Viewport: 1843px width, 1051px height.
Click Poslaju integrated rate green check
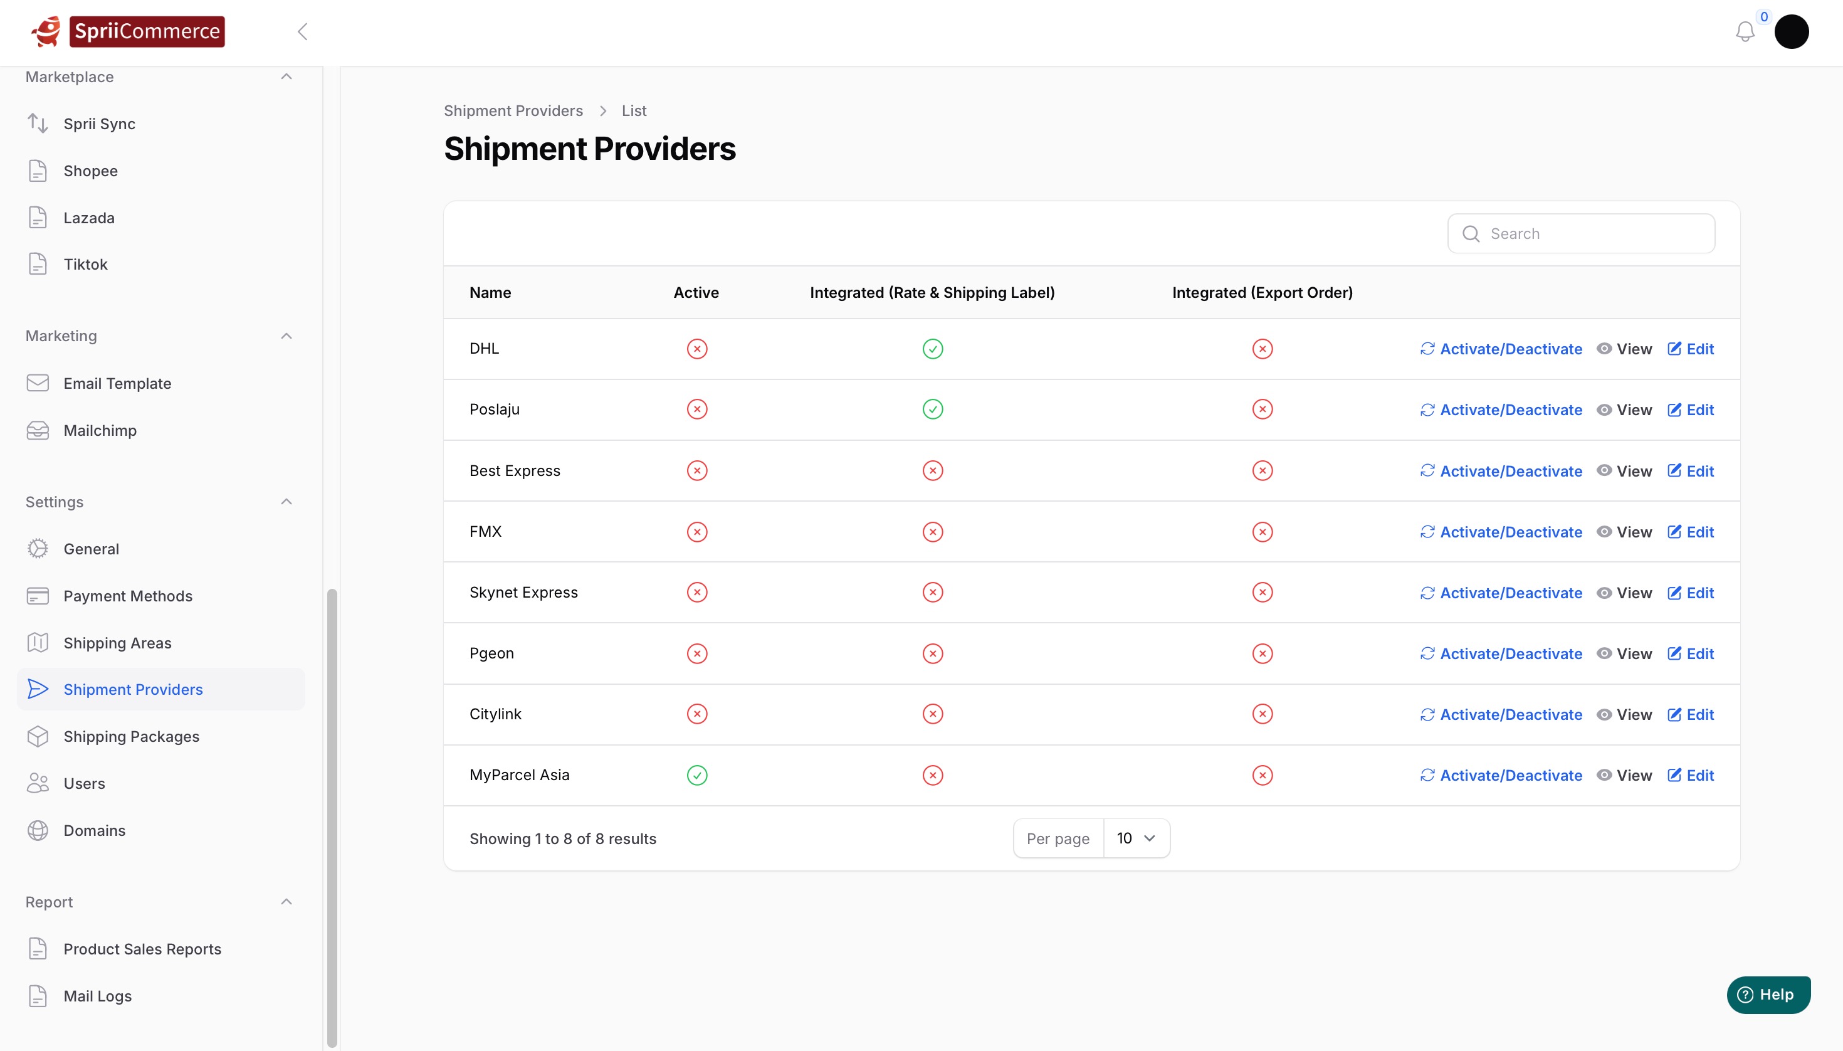click(x=932, y=409)
